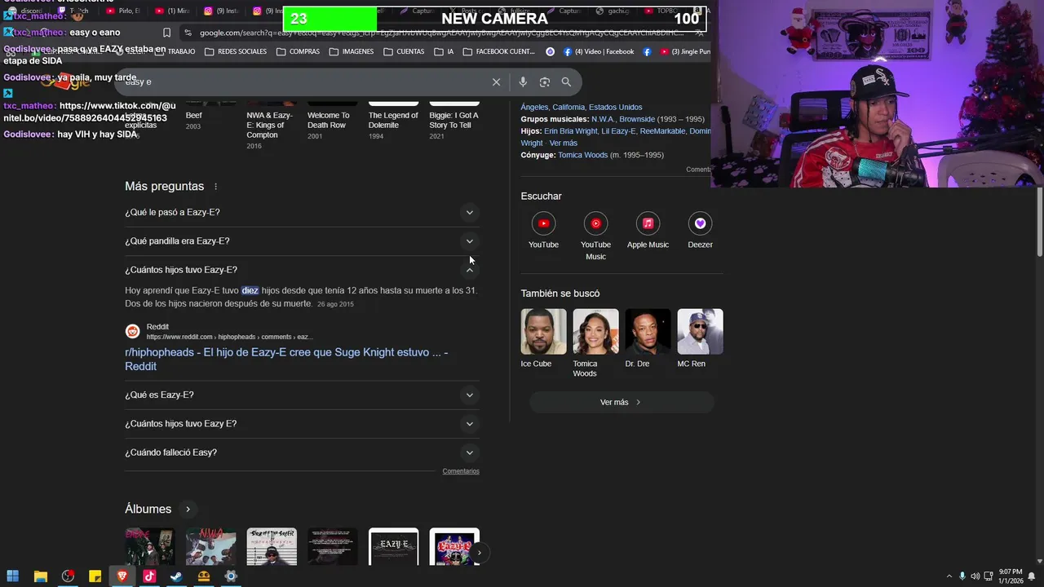Open Biggie: I Got A Story To Tell
1044x587 pixels.
pos(454,121)
